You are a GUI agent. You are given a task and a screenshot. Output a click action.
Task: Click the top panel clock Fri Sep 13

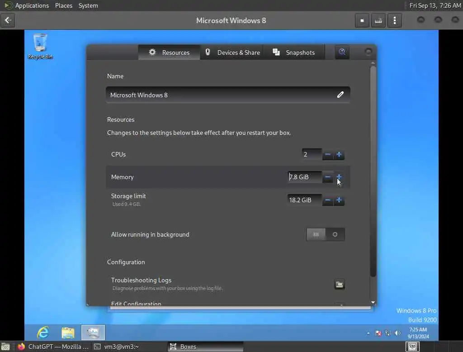435,5
